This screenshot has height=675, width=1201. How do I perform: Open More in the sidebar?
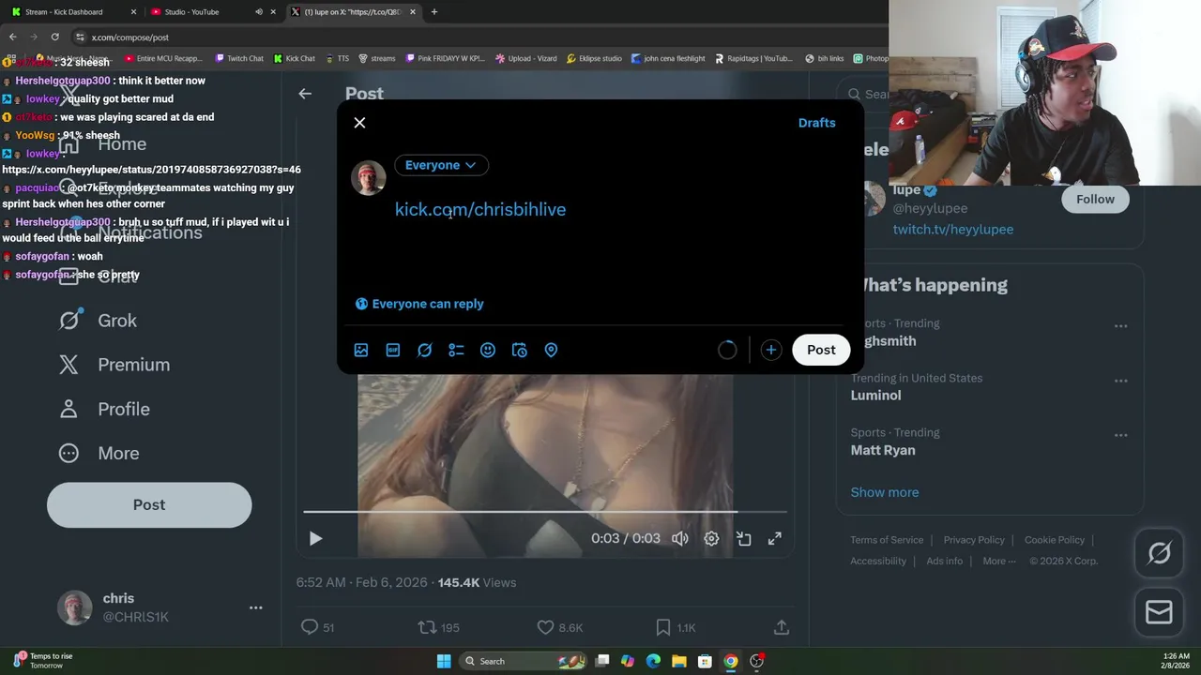click(99, 453)
